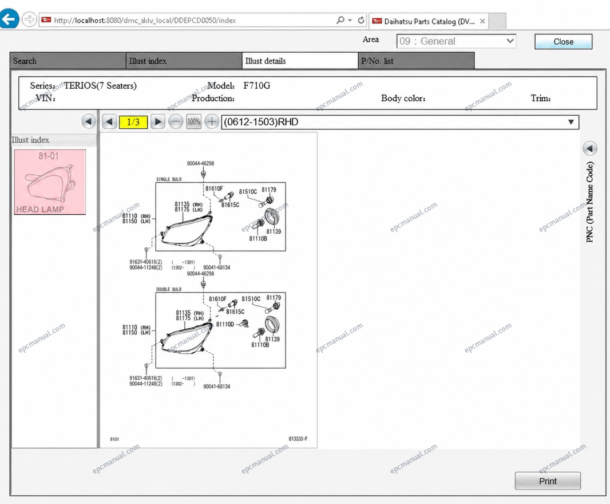Zoom out the illustration with minus icon
This screenshot has height=504, width=610.
click(x=176, y=122)
